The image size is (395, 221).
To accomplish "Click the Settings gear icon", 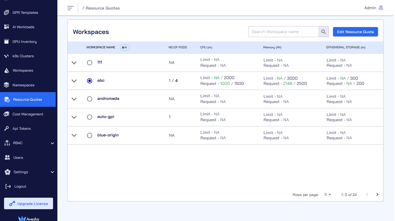I will pyautogui.click(x=8, y=172).
